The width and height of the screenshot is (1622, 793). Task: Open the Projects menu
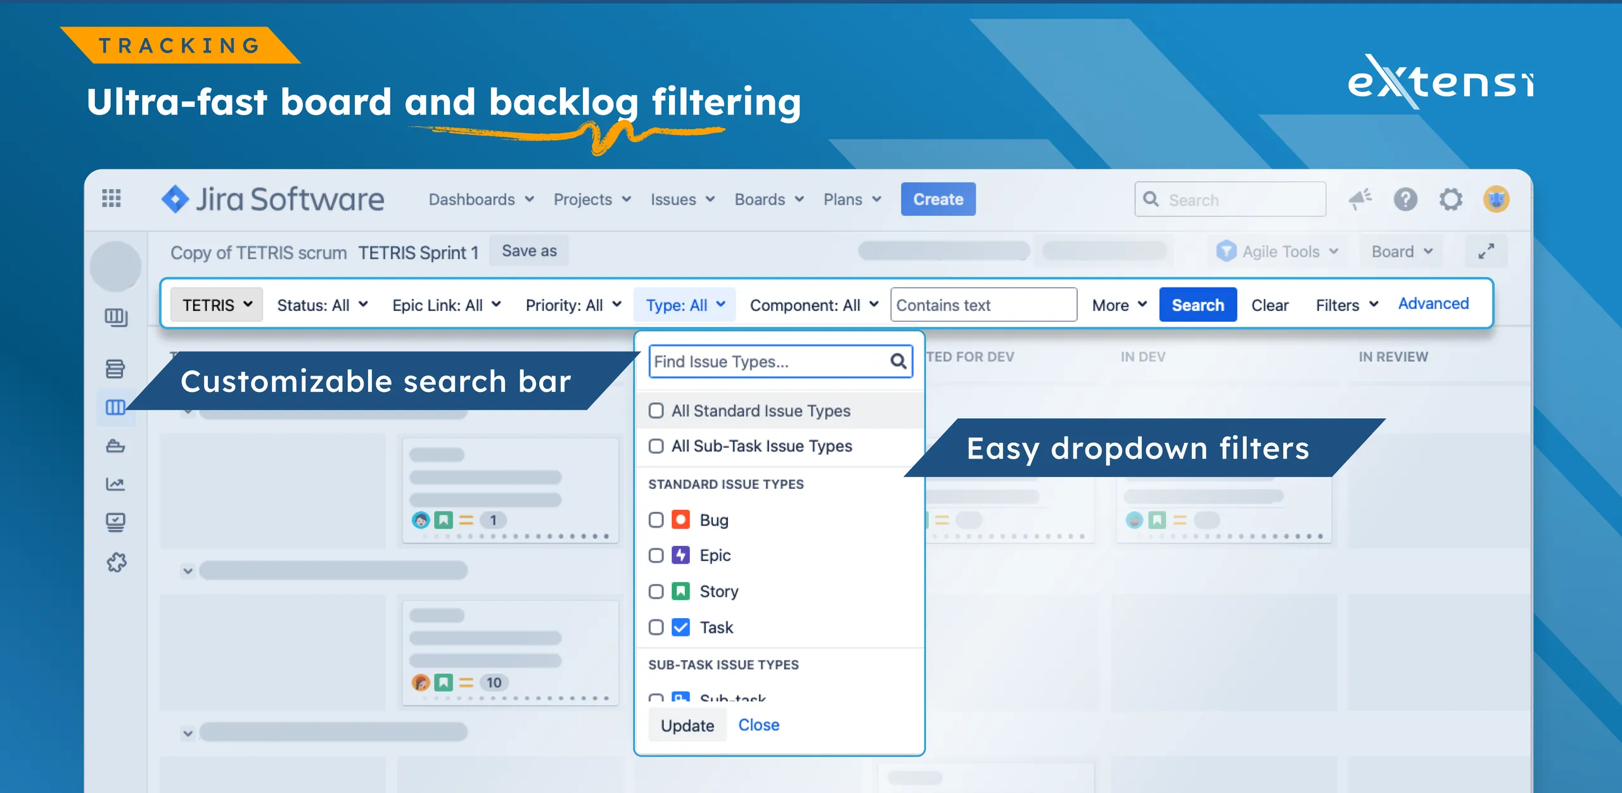point(592,200)
